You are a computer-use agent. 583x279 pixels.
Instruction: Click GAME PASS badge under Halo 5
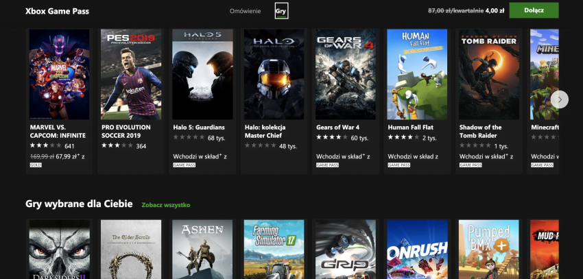184,165
